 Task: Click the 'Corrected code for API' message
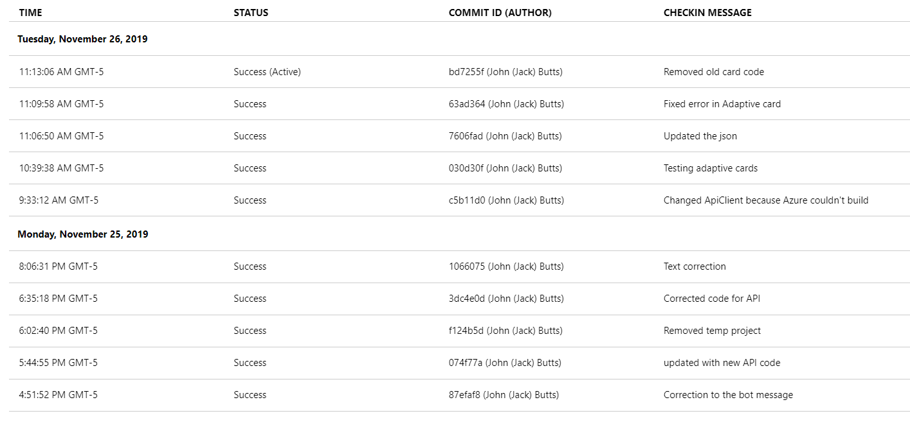pyautogui.click(x=712, y=299)
